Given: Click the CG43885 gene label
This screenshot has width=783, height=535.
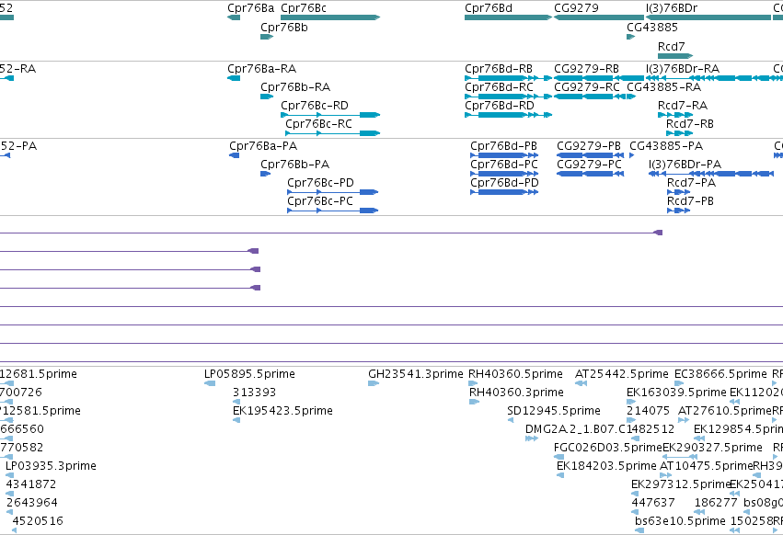Looking at the screenshot, I should (x=652, y=28).
